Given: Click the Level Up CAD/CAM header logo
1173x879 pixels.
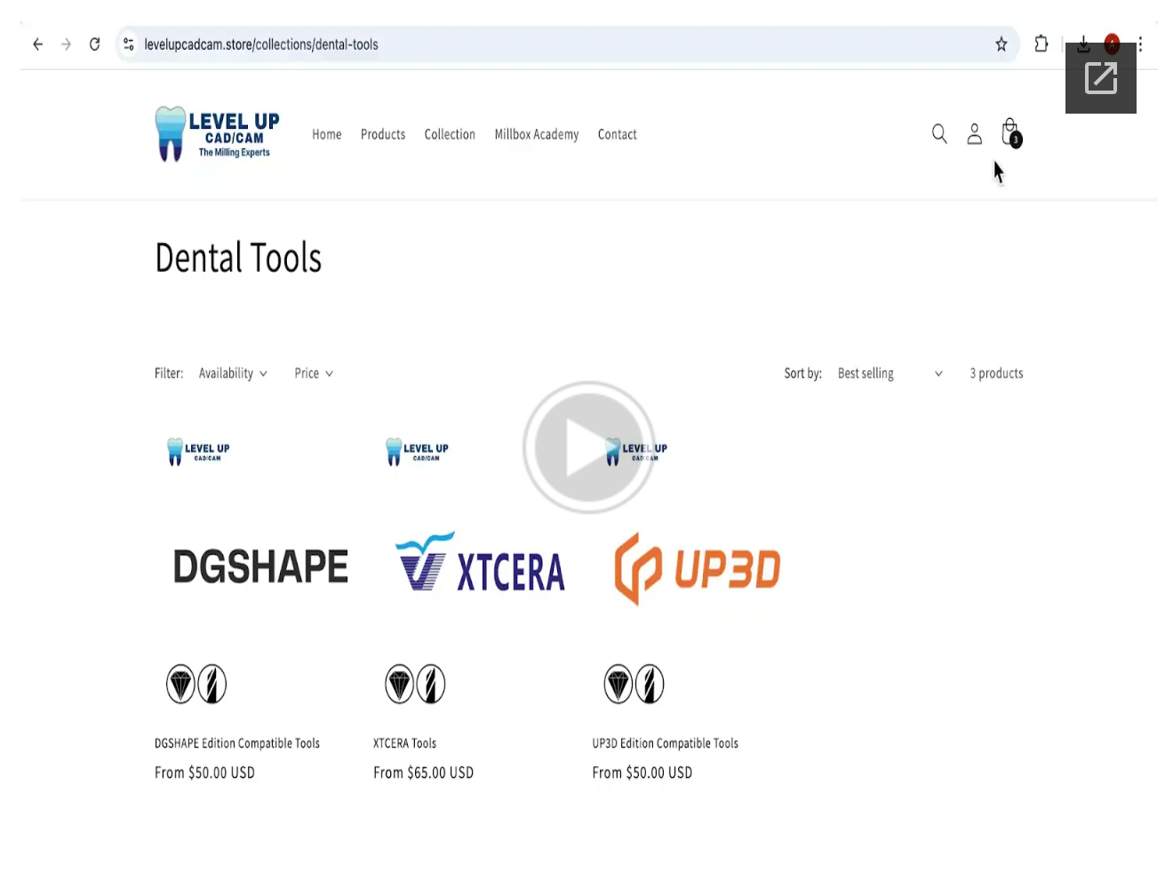Looking at the screenshot, I should (218, 134).
